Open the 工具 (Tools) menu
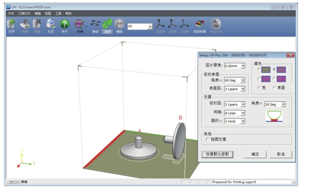 58,14
